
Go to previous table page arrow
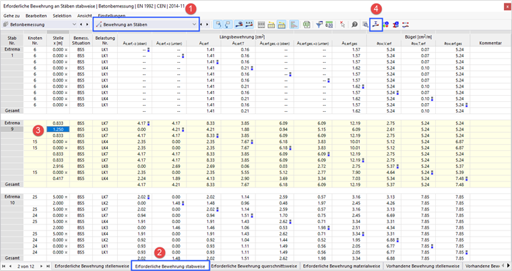click(x=10, y=266)
